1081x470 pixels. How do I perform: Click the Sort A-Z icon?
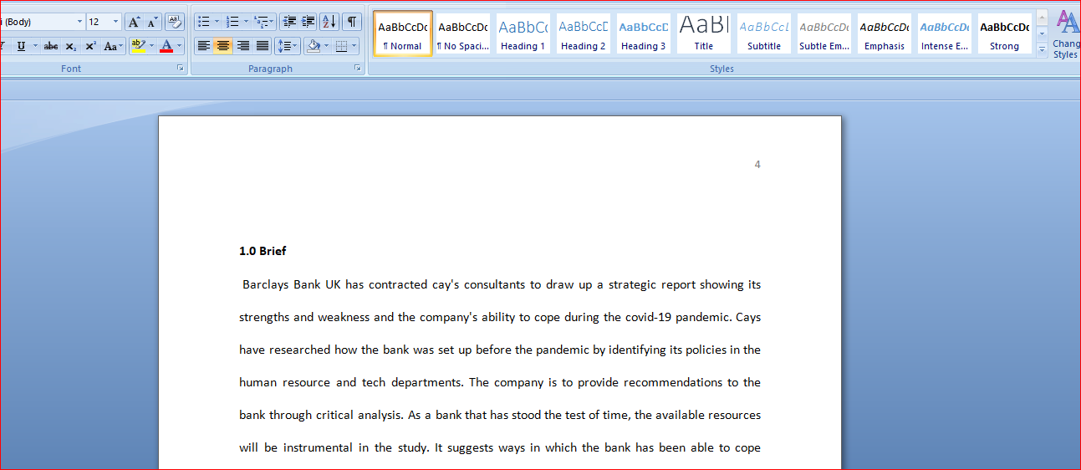[329, 22]
